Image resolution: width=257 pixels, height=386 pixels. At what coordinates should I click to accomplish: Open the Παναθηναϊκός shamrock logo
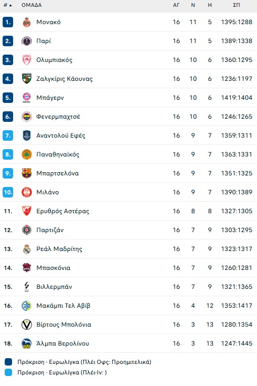pyautogui.click(x=27, y=154)
